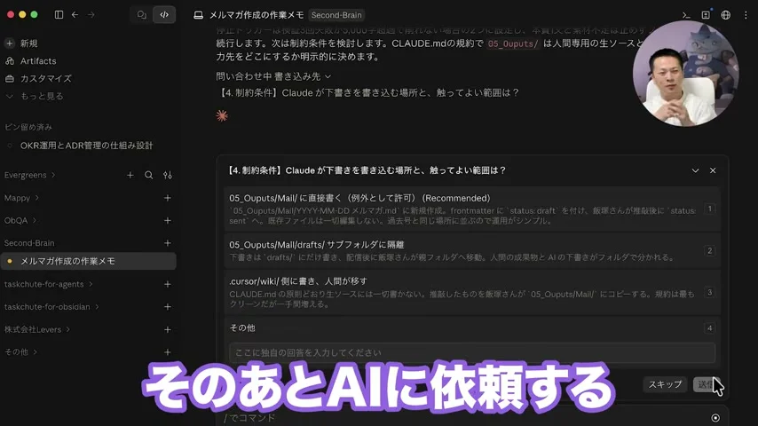
Task: Open the filter sliders icon
Action: (x=168, y=175)
